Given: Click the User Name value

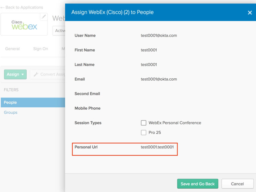Looking at the screenshot, I should 159,35.
